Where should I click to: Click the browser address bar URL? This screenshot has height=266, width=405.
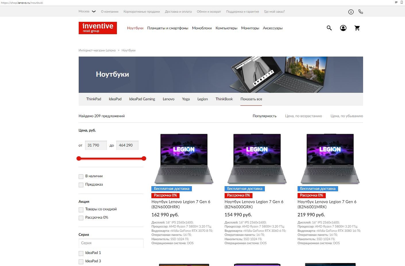pos(22,3)
